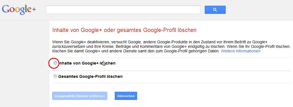The image size is (293, 107).
Task: Click the 'Inhalte von Google+ löschen' label text
Action: pos(87,63)
